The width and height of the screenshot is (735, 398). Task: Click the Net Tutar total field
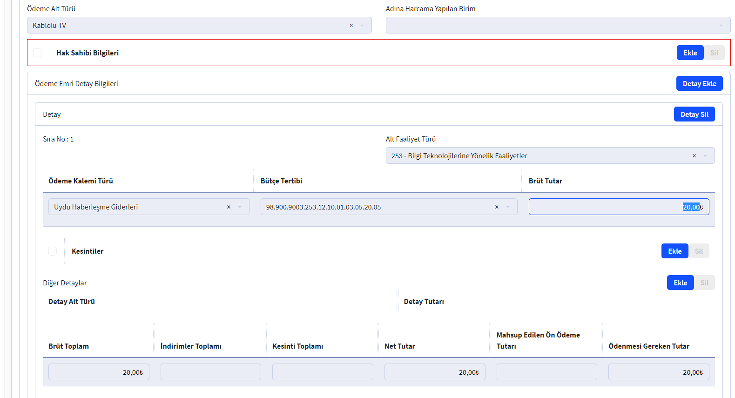(x=434, y=372)
